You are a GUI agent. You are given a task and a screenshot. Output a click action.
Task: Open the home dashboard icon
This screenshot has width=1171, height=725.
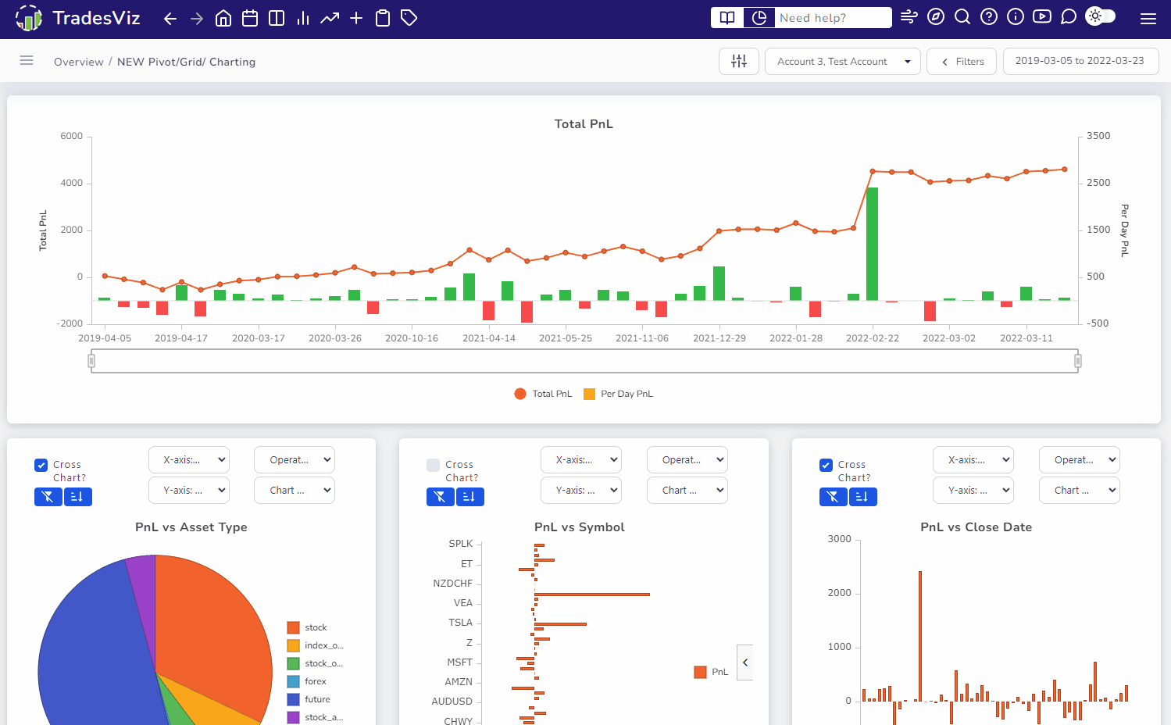pyautogui.click(x=223, y=18)
